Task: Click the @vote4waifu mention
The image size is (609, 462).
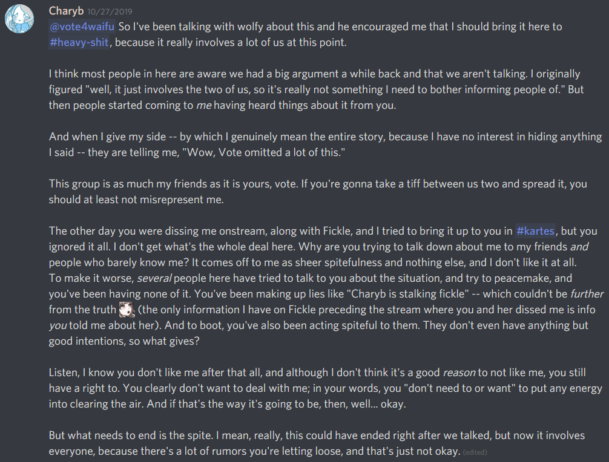Action: click(x=82, y=27)
